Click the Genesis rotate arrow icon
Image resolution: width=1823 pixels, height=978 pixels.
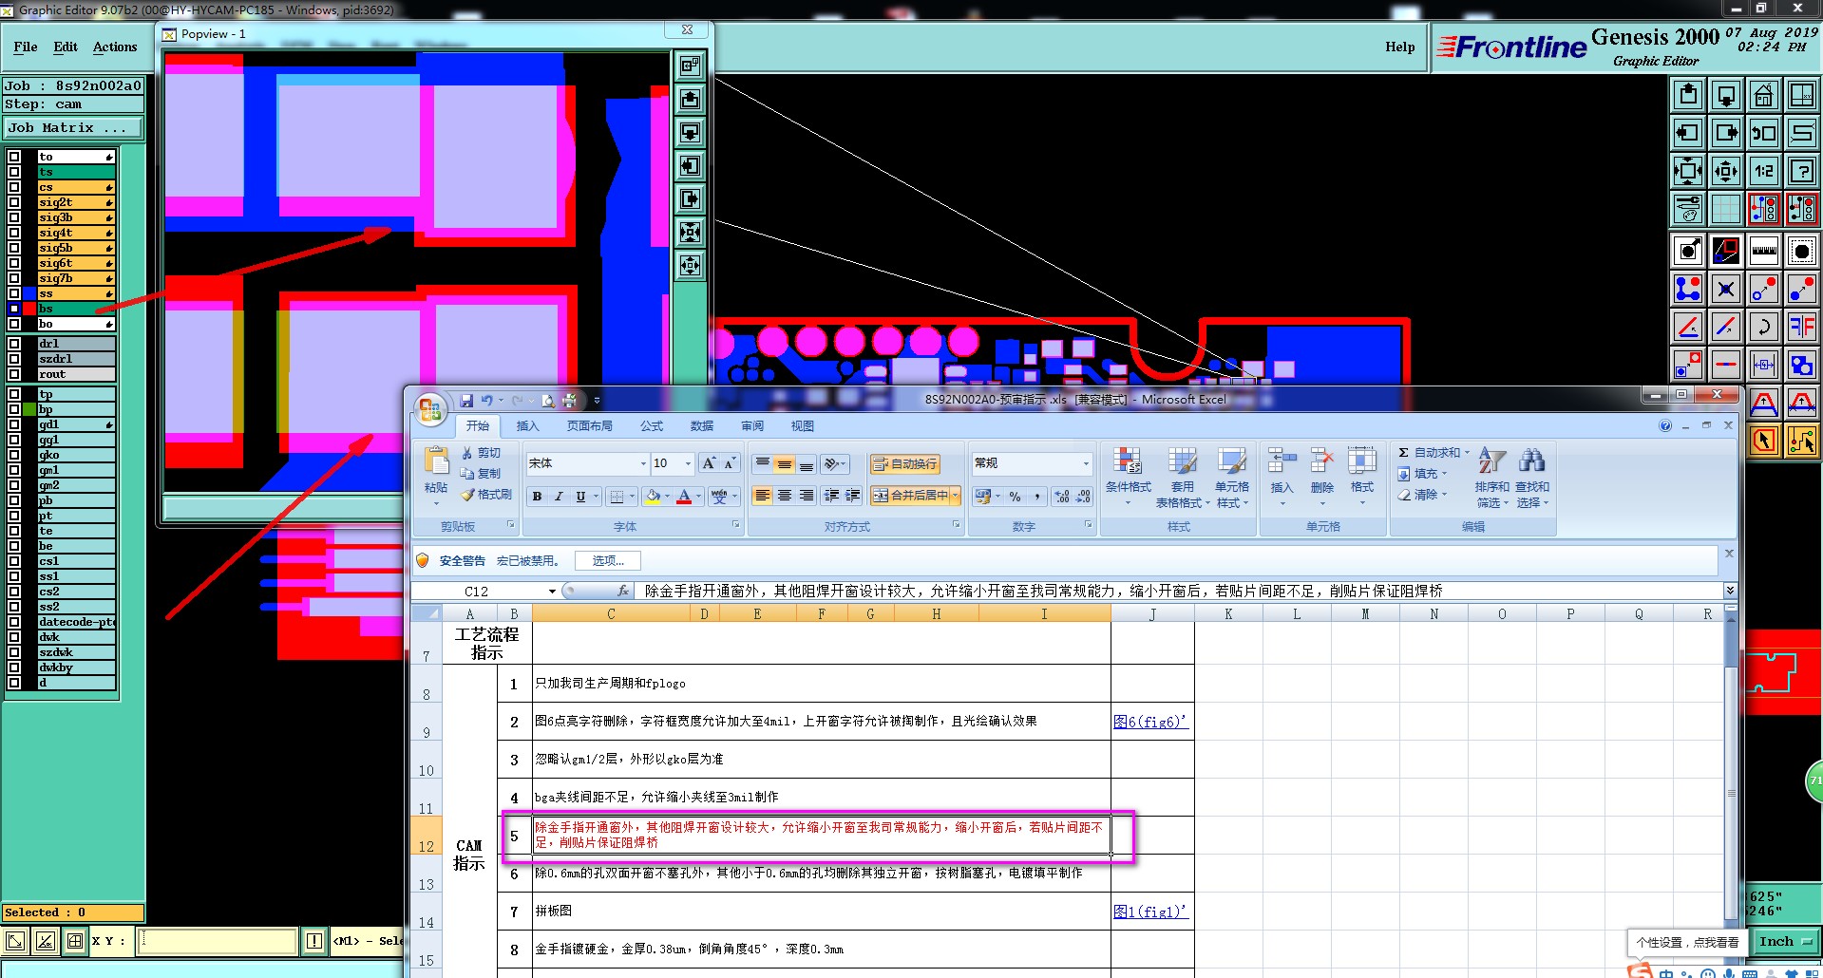click(1764, 327)
